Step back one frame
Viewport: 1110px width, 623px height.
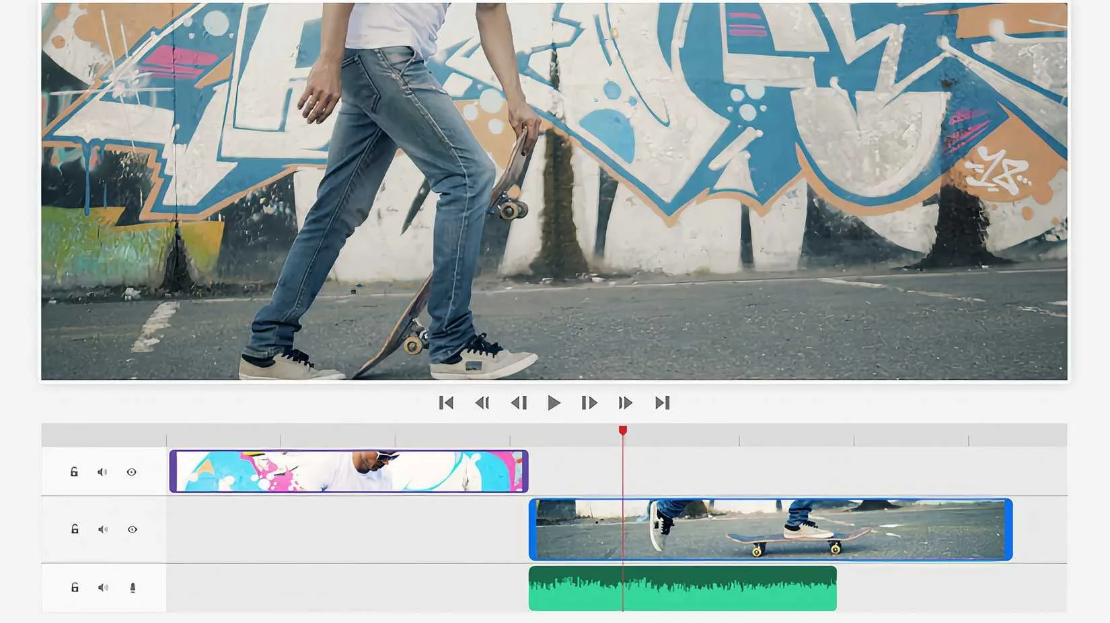[519, 403]
